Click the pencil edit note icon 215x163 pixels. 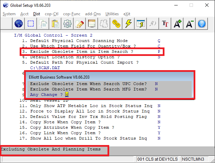80,24
